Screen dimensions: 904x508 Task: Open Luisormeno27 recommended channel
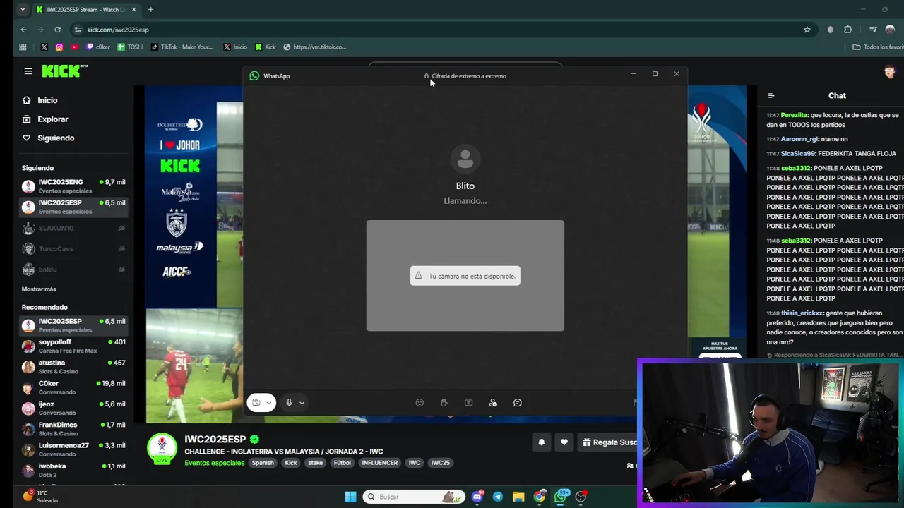(x=73, y=449)
